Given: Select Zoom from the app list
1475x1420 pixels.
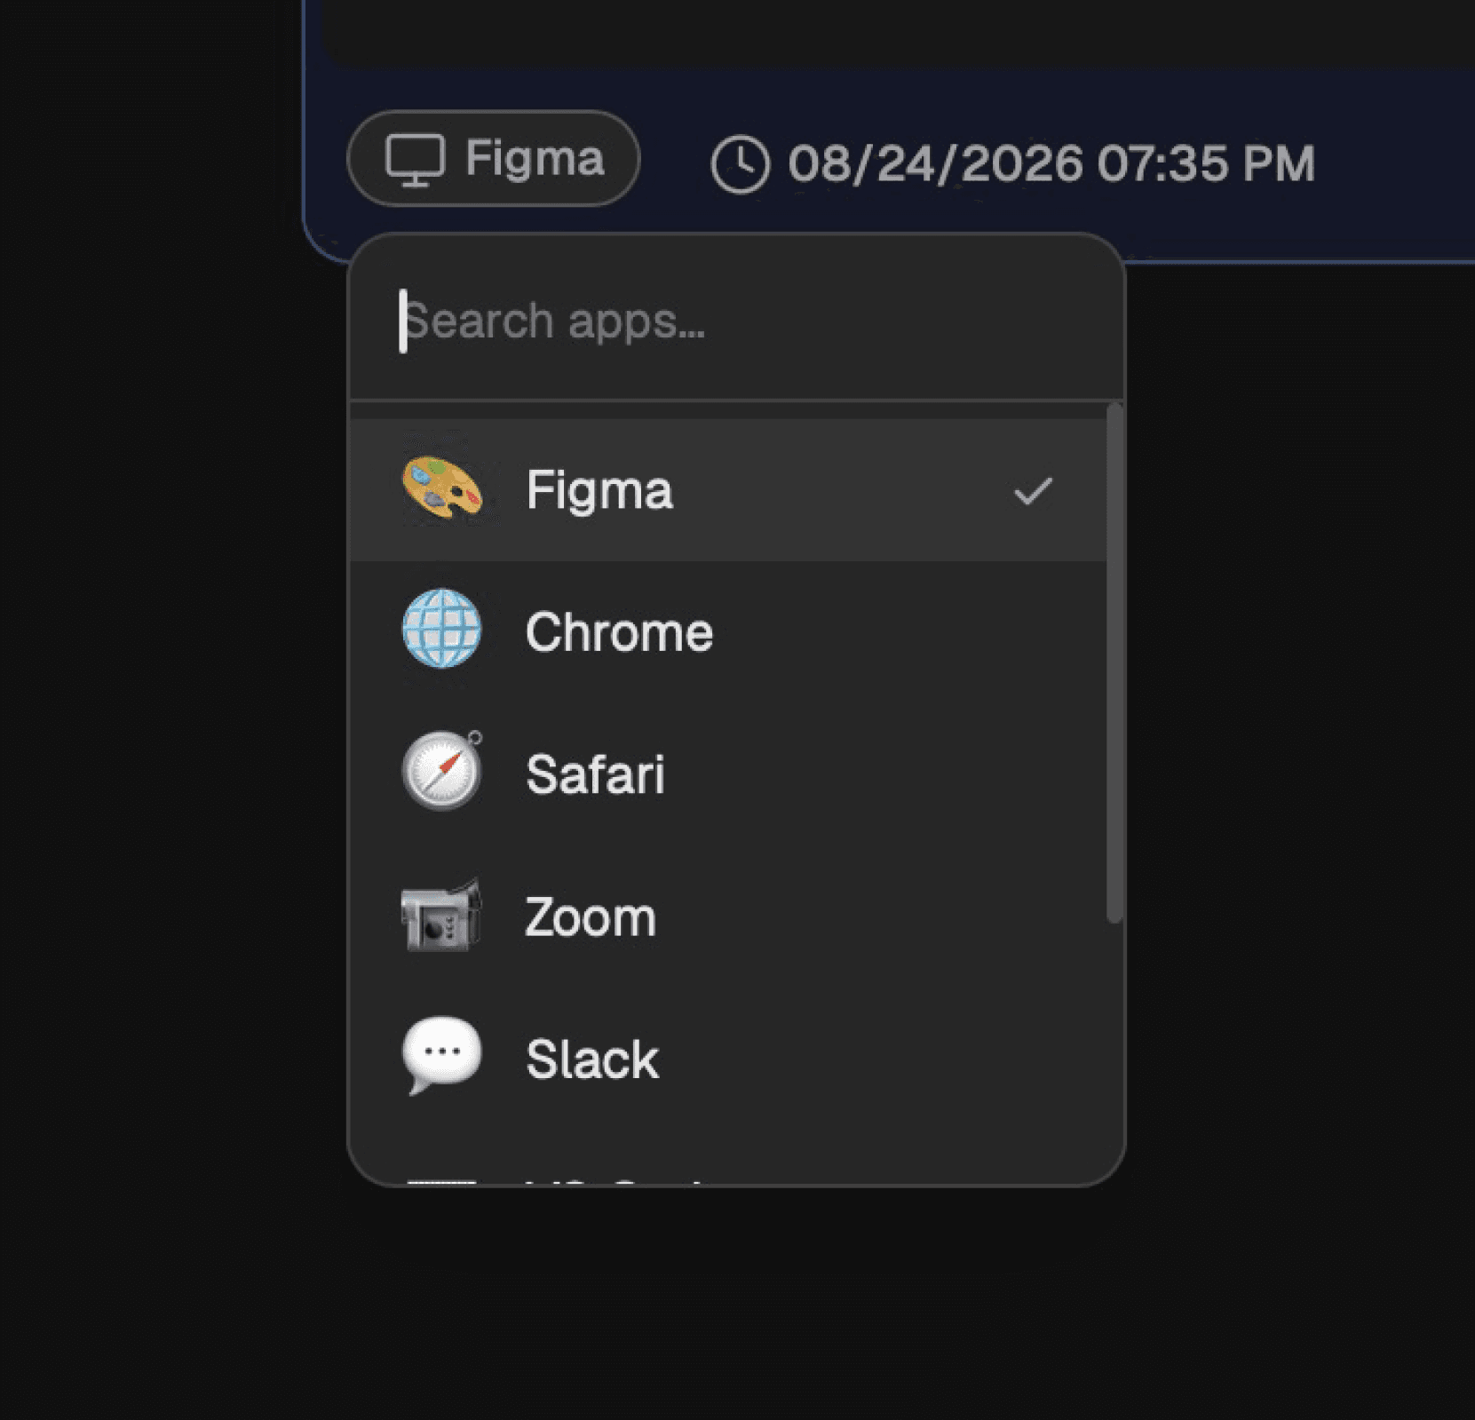Looking at the screenshot, I should click(728, 916).
